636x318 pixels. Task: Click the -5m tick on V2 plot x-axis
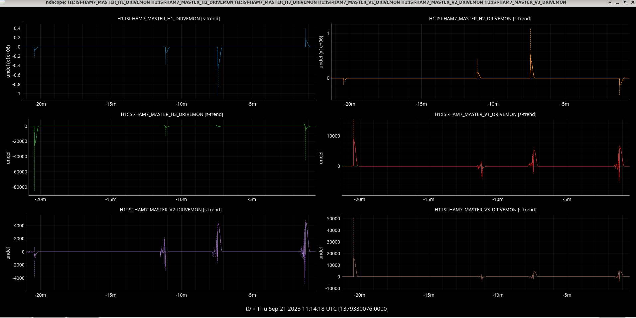pyautogui.click(x=252, y=295)
